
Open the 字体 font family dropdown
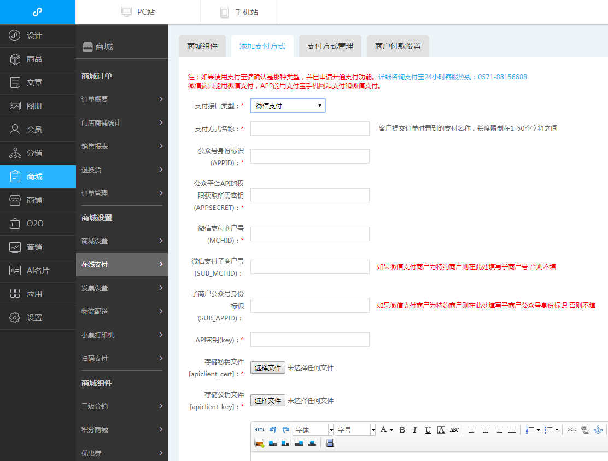(x=313, y=430)
